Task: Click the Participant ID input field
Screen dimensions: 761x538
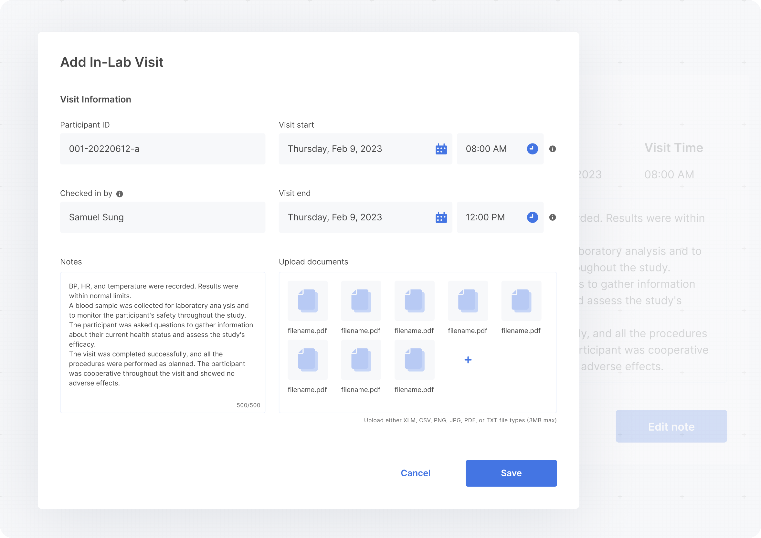Action: point(163,149)
